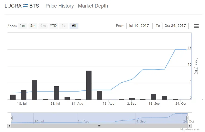Click the 20. Jul navigator label
This screenshot has width=205, height=132.
point(39,121)
